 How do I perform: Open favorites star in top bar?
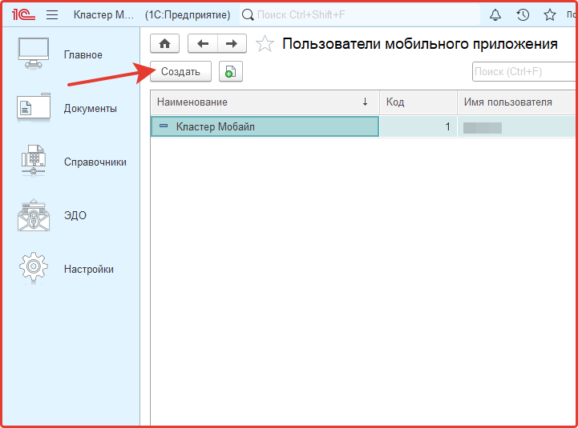point(550,14)
